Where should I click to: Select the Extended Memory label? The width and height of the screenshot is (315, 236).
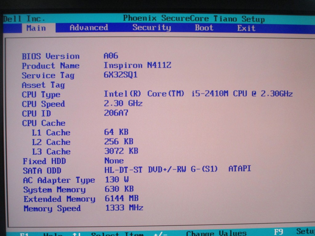pos(59,199)
